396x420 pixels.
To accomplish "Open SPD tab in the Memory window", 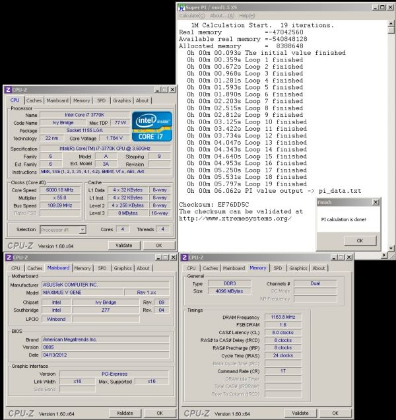I will pyautogui.click(x=278, y=268).
